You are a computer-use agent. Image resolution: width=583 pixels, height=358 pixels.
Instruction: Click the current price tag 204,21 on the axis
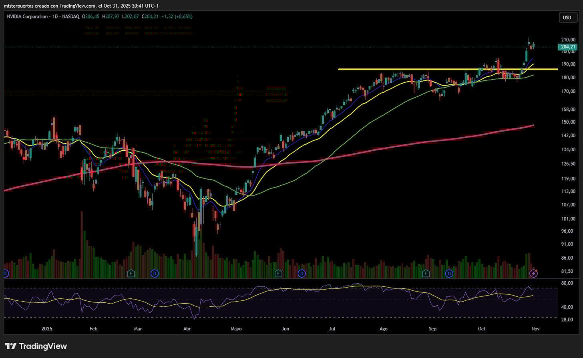[x=569, y=47]
